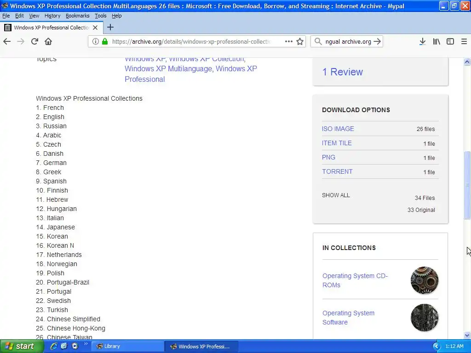
Task: Go back to the previous page
Action: tap(7, 41)
